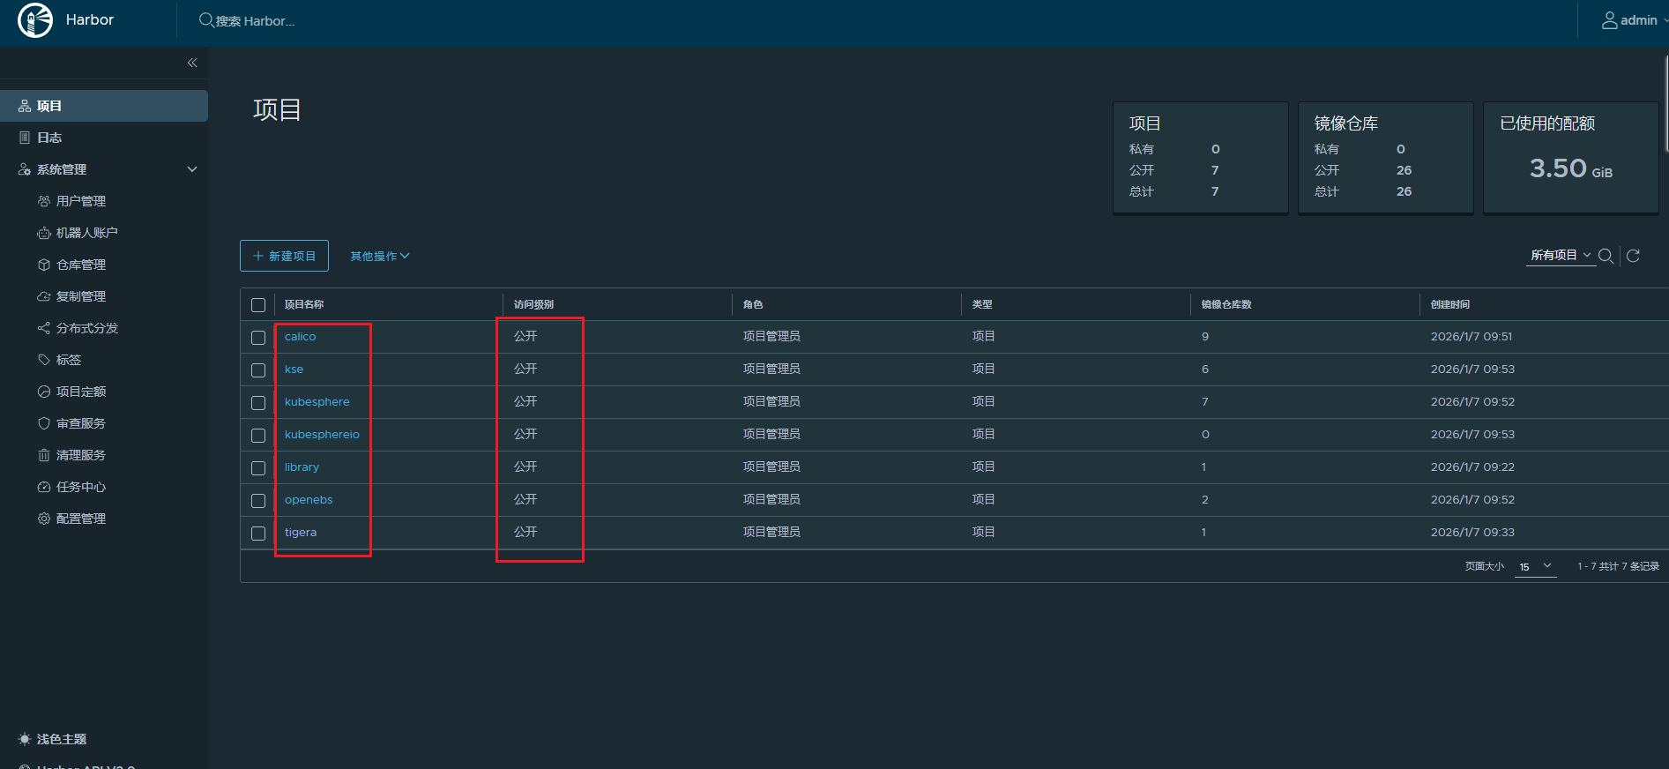The width and height of the screenshot is (1669, 769).
Task: Click the 配置管理 gear icon
Action: 44,519
